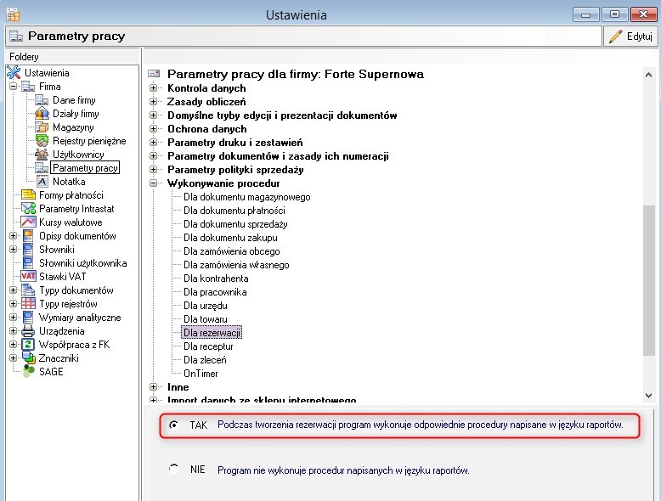Expand Ochrona danych section
The height and width of the screenshot is (501, 661).
tap(154, 129)
